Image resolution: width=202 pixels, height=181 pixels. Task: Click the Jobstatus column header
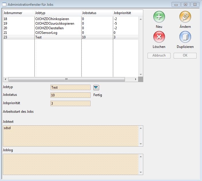pyautogui.click(x=97, y=13)
